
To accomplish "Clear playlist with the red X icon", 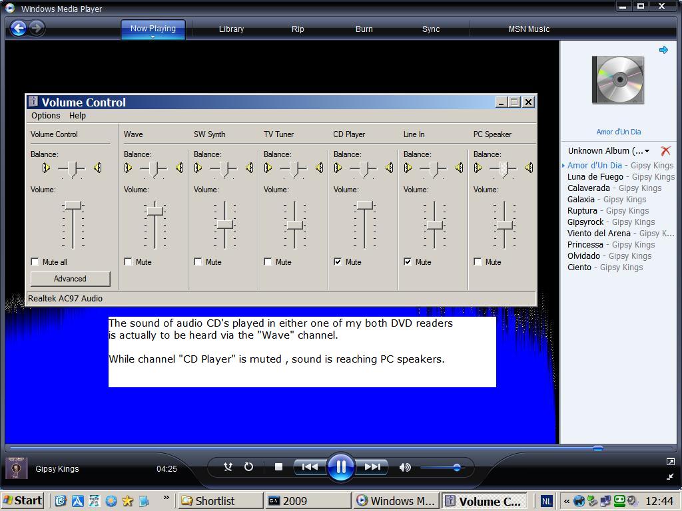I will [665, 151].
